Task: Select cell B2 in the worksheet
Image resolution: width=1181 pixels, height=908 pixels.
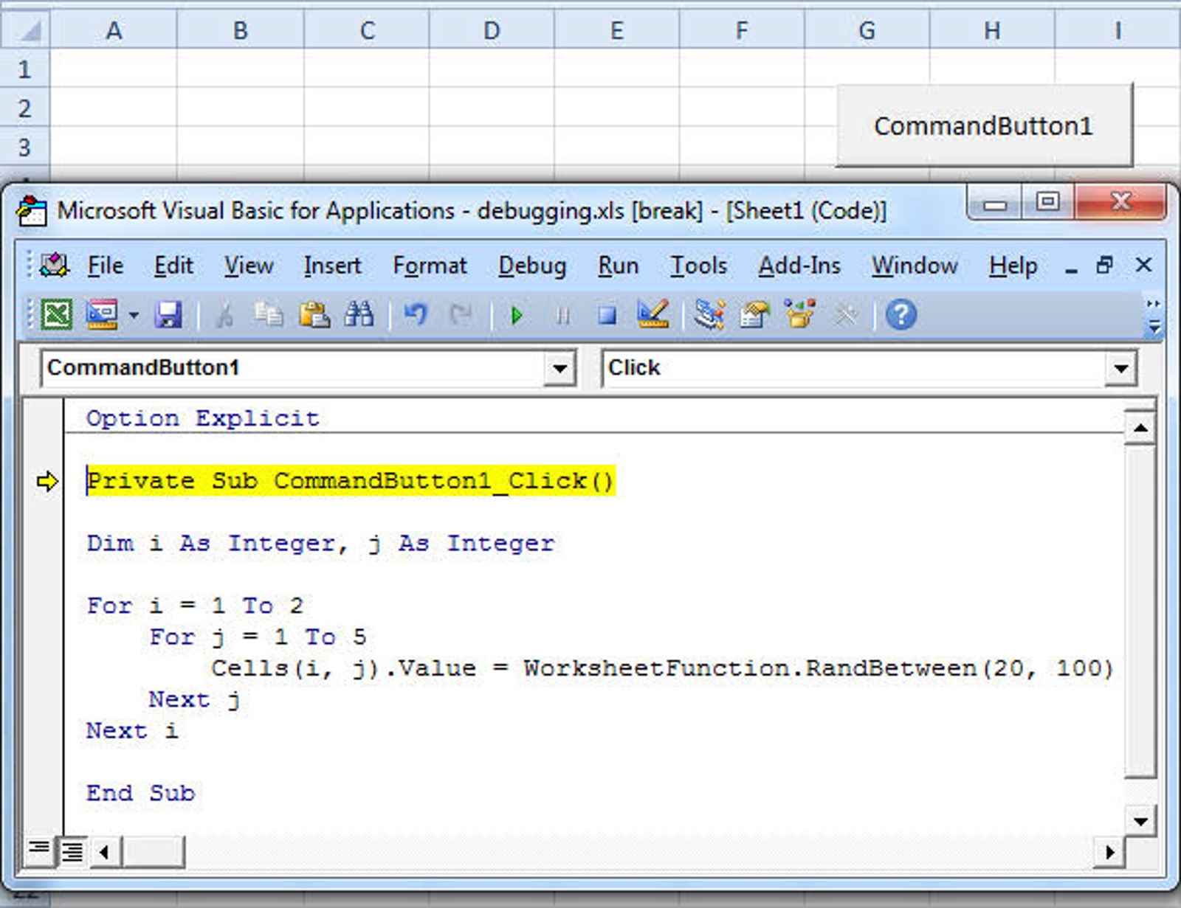Action: point(240,108)
